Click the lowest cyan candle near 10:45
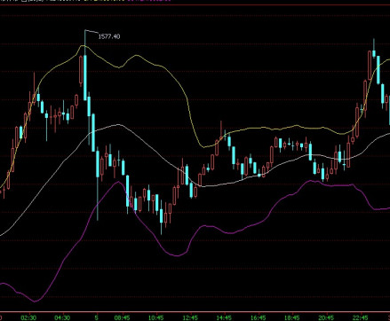This screenshot has height=321, width=390. tap(162, 216)
